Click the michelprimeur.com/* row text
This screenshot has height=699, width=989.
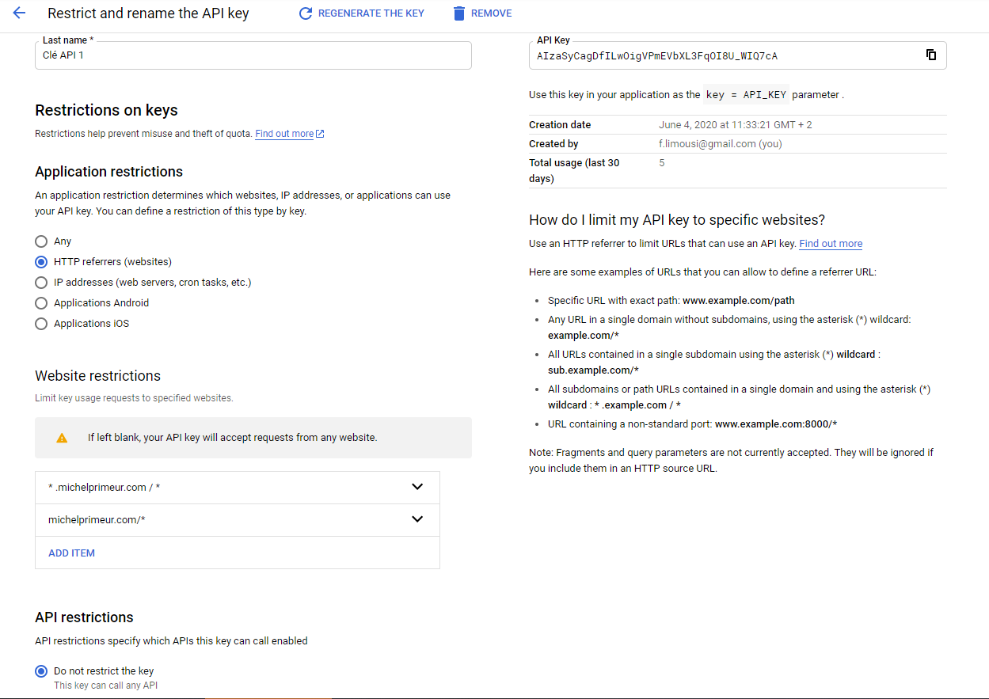pos(97,520)
